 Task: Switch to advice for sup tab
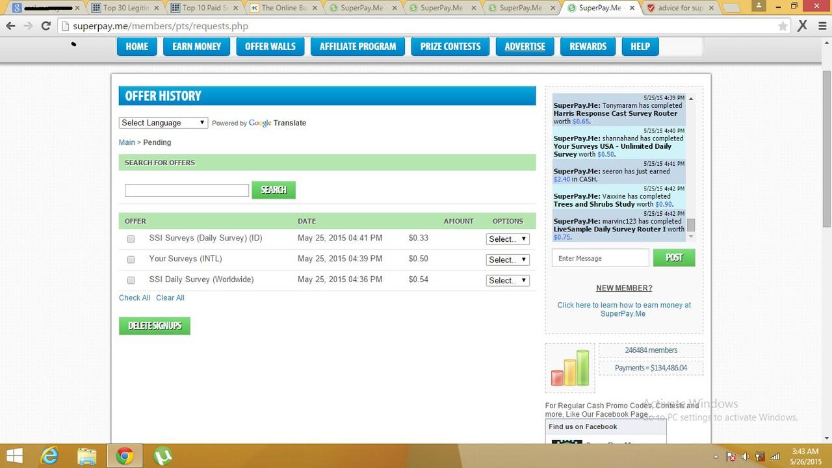point(679,8)
